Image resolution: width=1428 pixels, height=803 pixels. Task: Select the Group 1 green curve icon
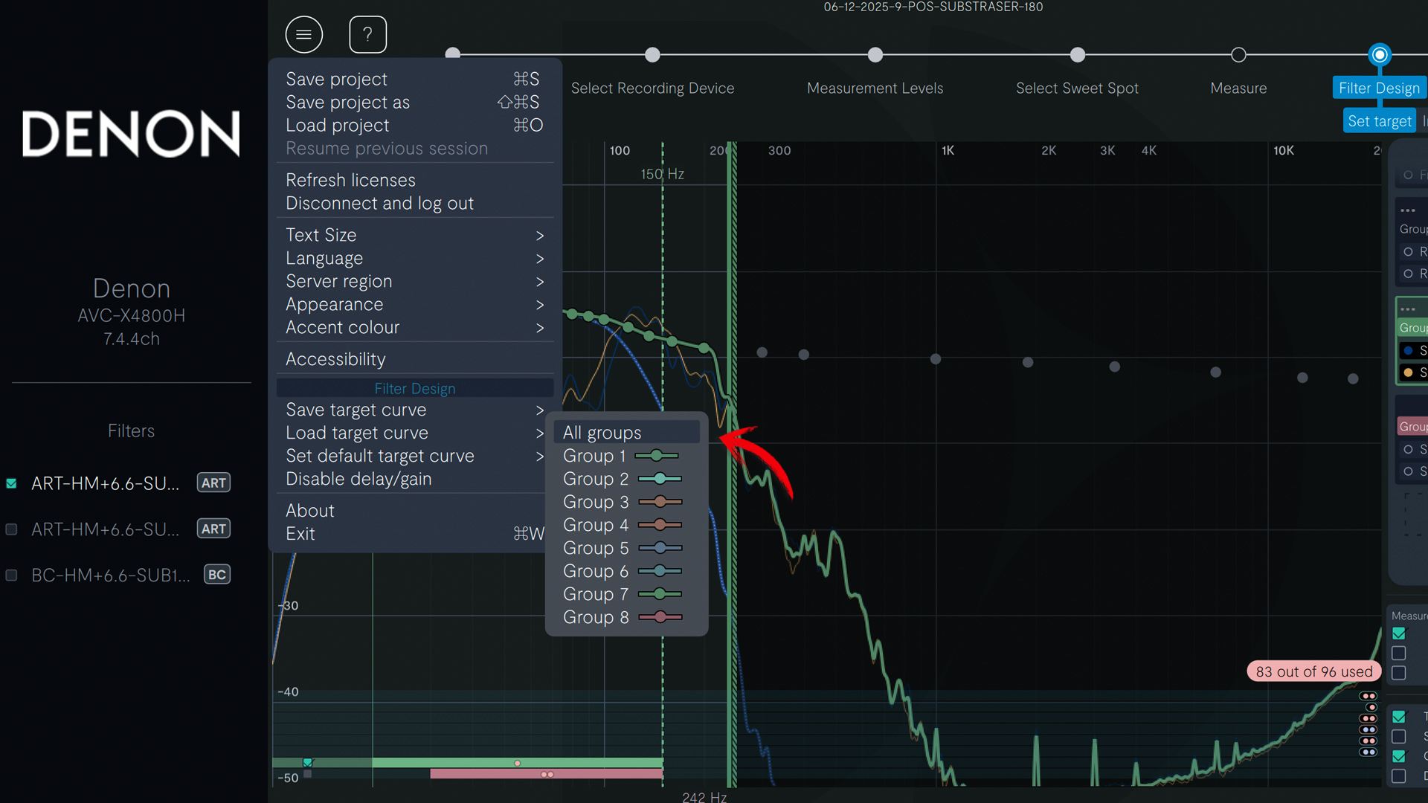(657, 456)
